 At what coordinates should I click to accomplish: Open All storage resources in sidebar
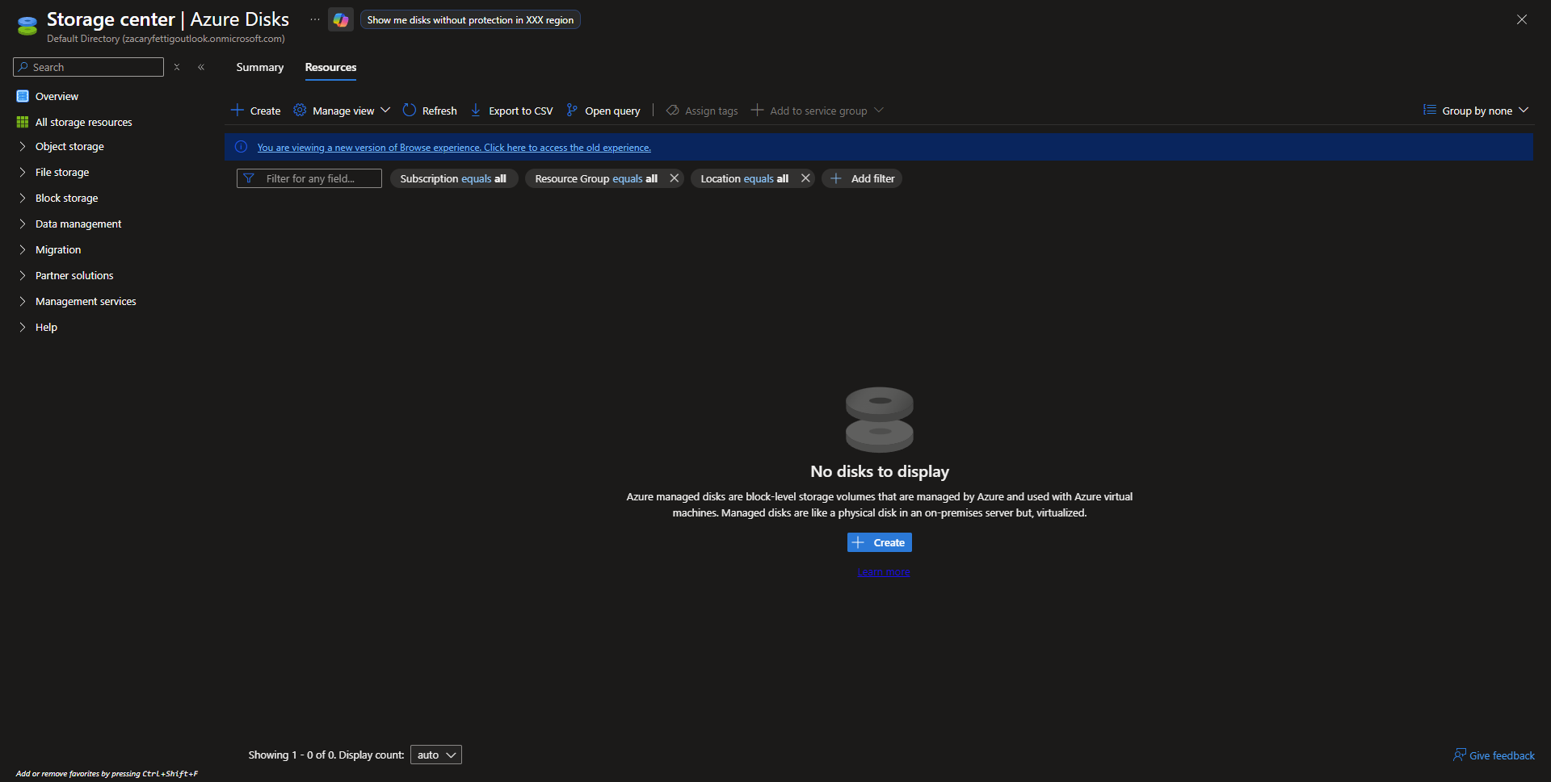point(83,122)
